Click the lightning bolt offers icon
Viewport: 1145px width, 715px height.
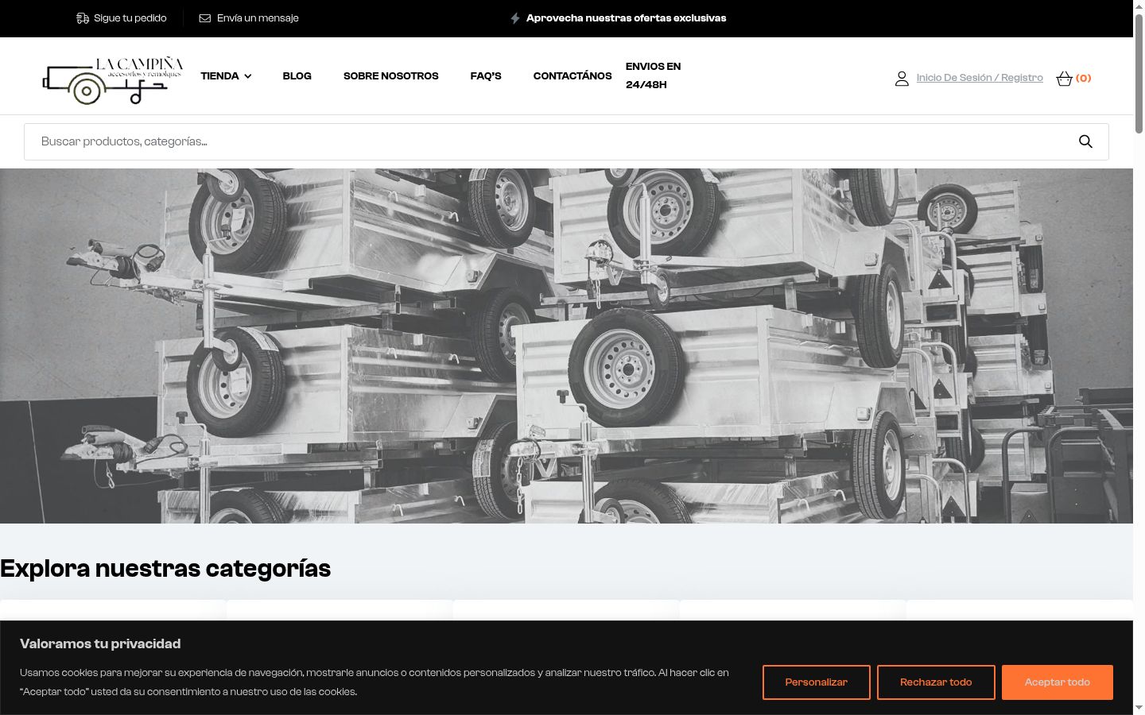[x=515, y=18]
